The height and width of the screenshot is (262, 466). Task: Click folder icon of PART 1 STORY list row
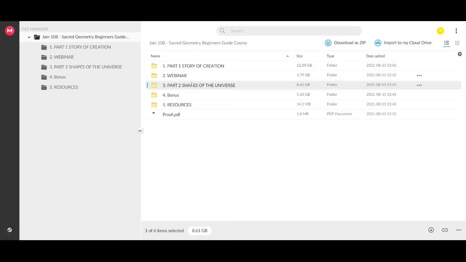[x=154, y=66]
